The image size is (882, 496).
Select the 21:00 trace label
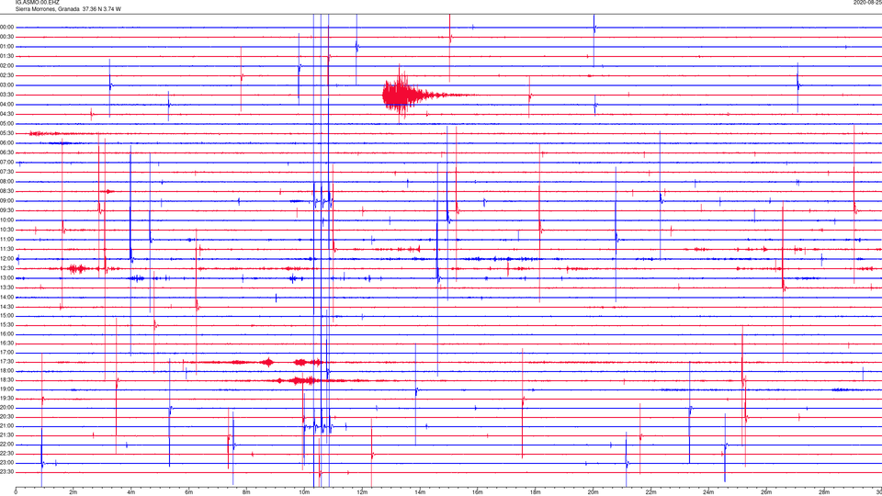pos(7,425)
